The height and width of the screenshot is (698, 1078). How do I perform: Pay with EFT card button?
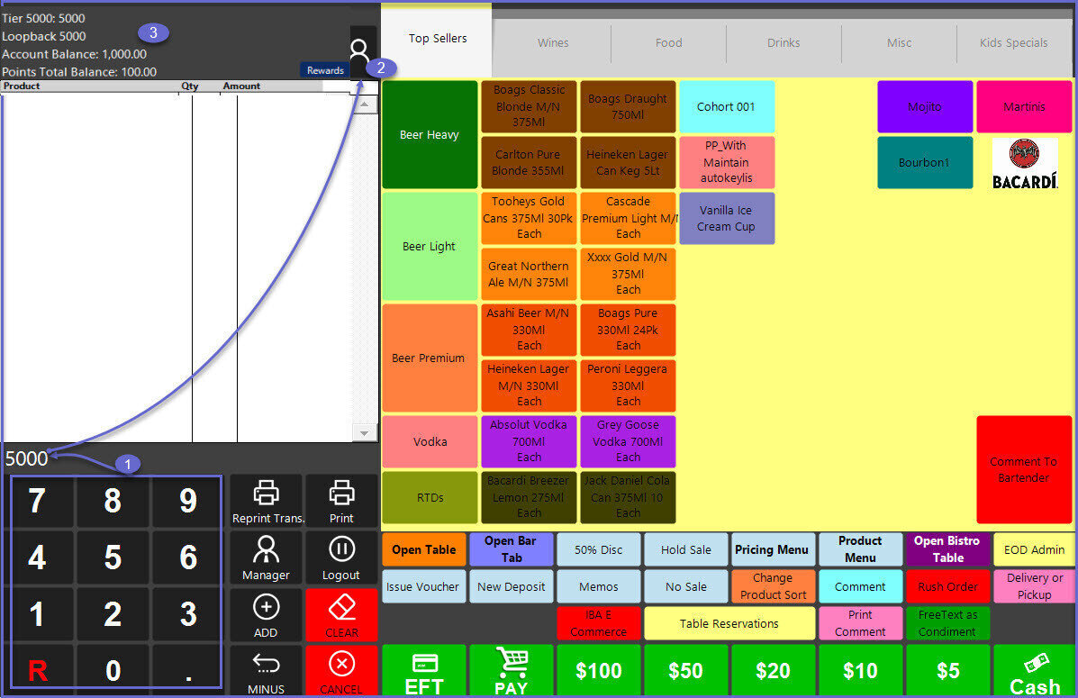coord(424,670)
